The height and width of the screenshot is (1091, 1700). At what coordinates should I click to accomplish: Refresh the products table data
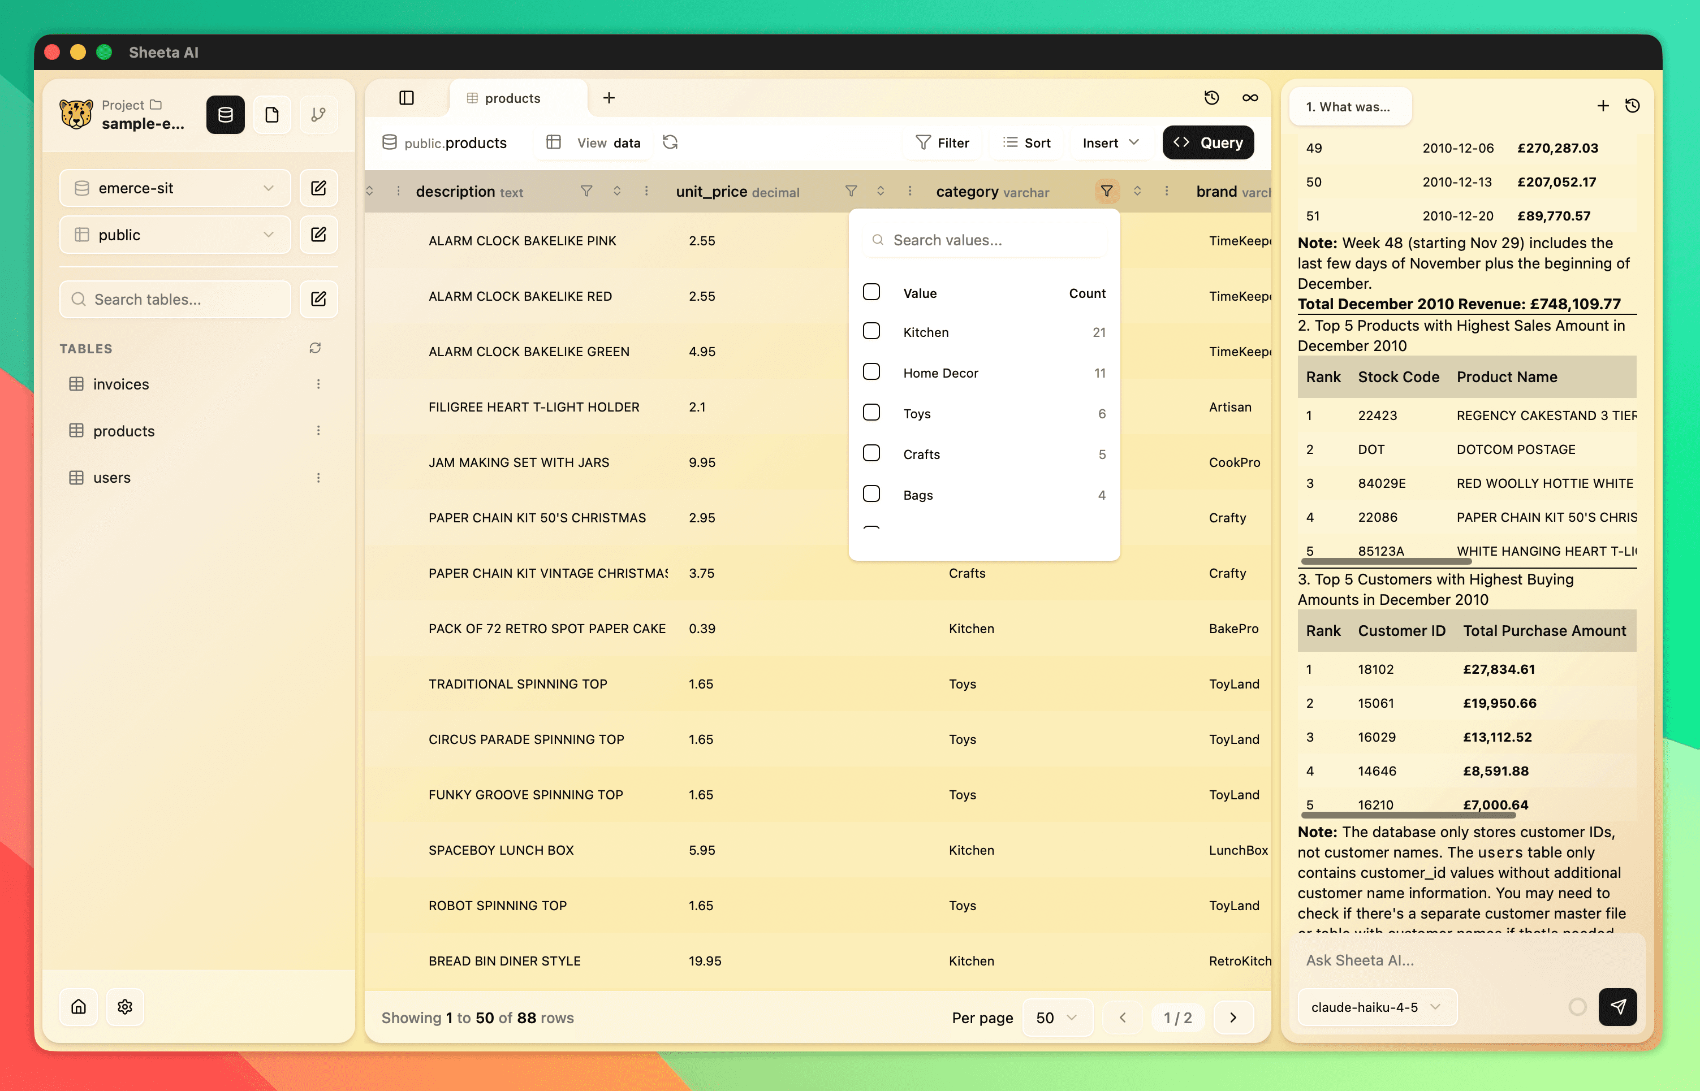[670, 142]
